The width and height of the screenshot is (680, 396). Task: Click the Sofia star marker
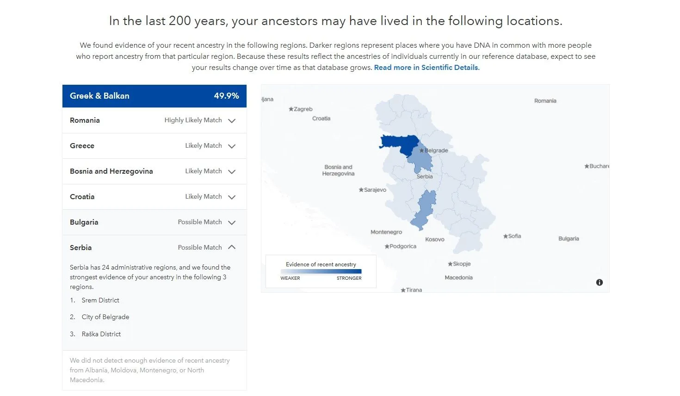click(506, 236)
